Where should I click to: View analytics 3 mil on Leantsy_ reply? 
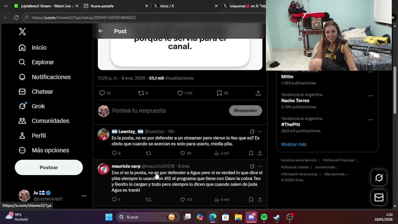pyautogui.click(x=222, y=153)
